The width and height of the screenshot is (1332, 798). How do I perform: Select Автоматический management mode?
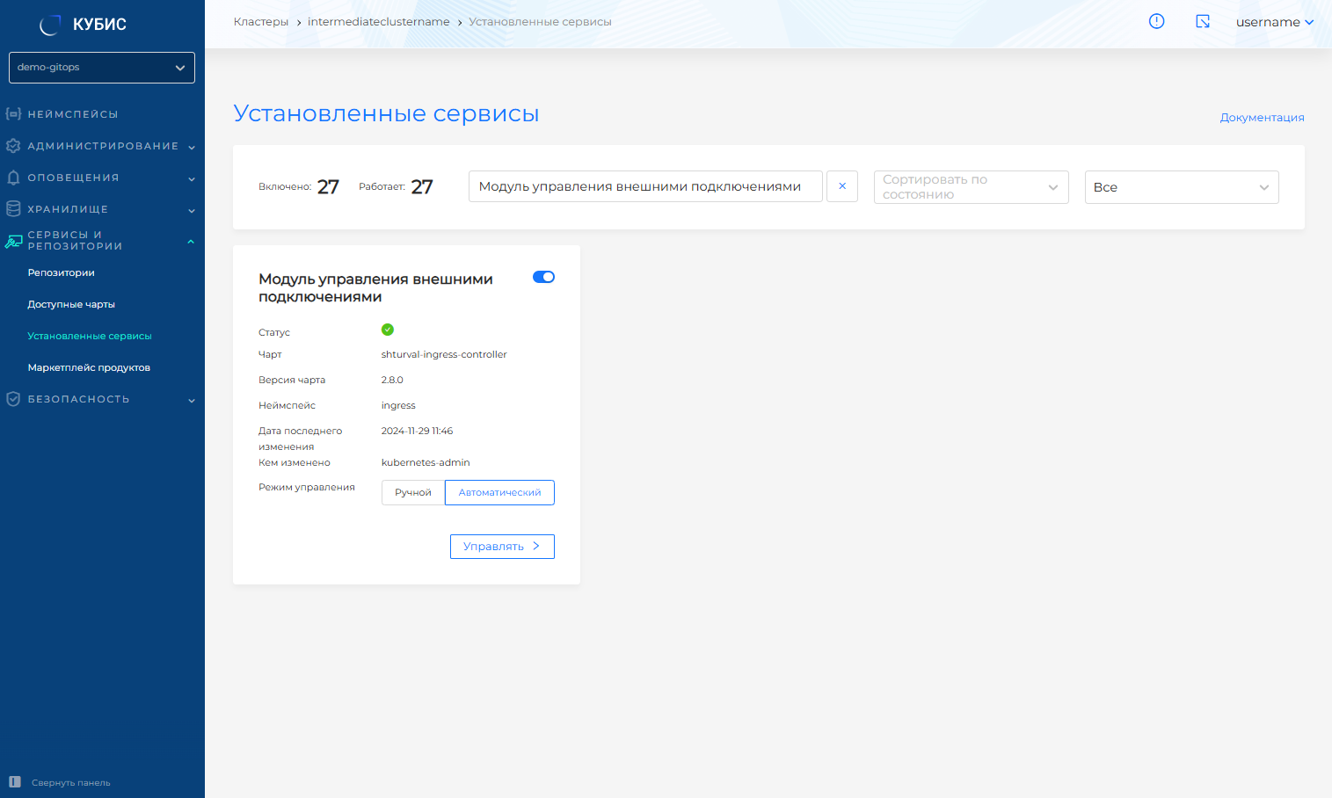click(x=499, y=493)
